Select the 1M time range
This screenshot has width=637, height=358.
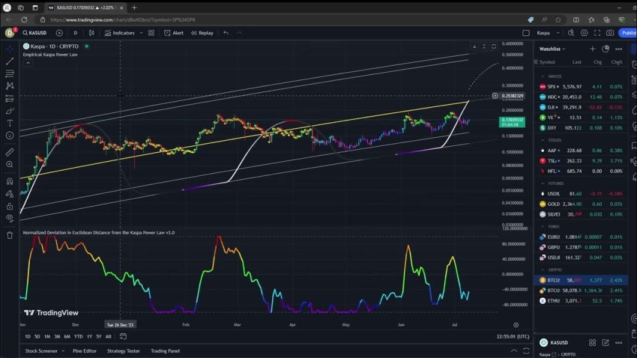(47, 337)
